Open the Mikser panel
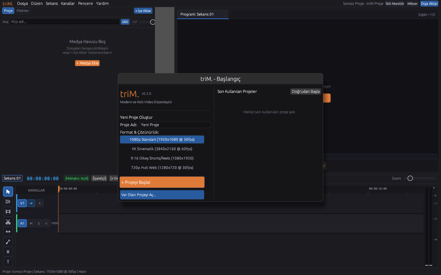 pos(413,4)
